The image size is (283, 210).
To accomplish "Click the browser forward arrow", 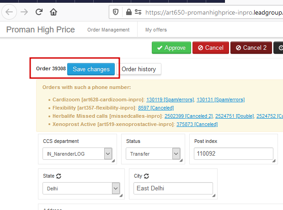I will point(24,12).
